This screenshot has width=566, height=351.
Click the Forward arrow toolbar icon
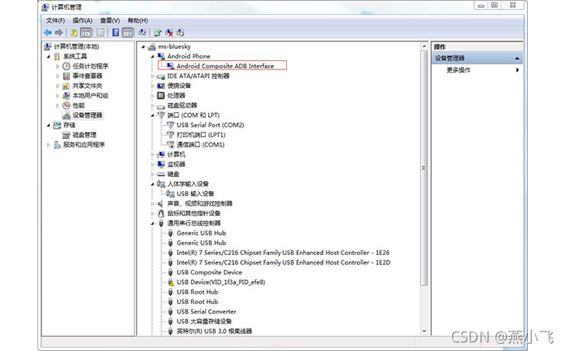(58, 33)
